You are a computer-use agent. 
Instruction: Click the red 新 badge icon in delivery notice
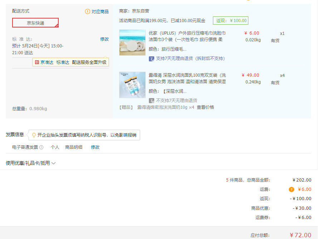tap(37, 62)
